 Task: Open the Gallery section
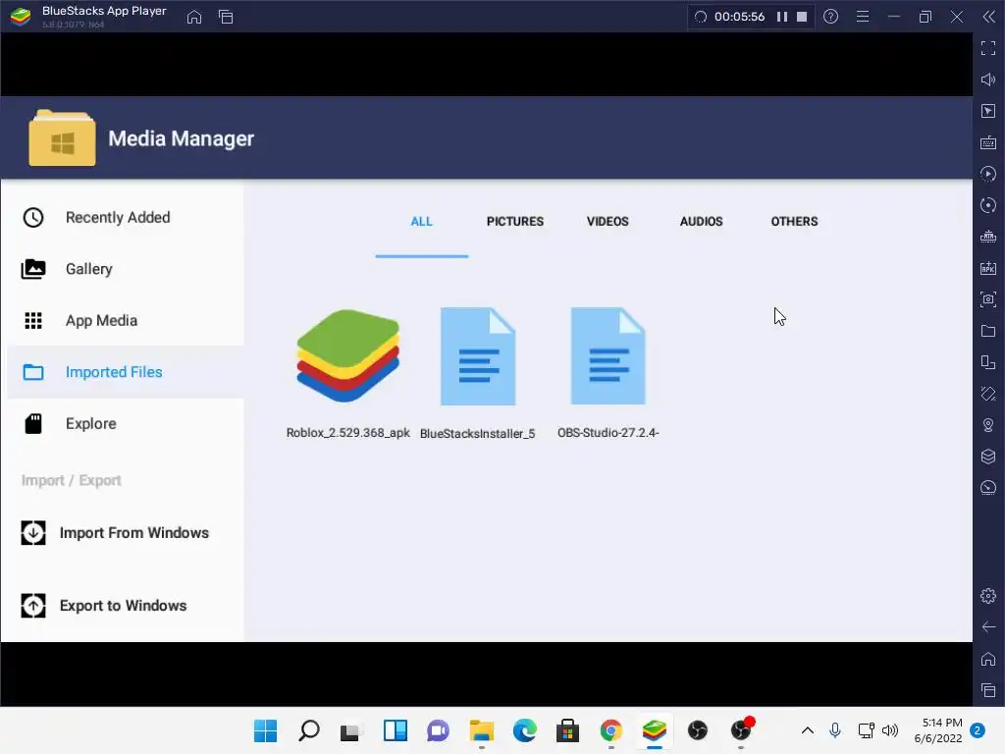point(89,269)
